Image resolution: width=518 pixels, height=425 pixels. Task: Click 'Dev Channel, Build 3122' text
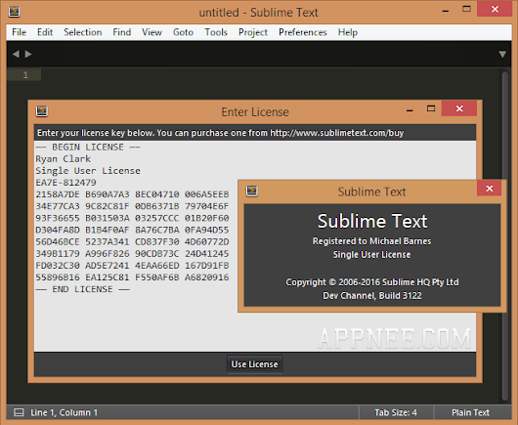point(372,296)
